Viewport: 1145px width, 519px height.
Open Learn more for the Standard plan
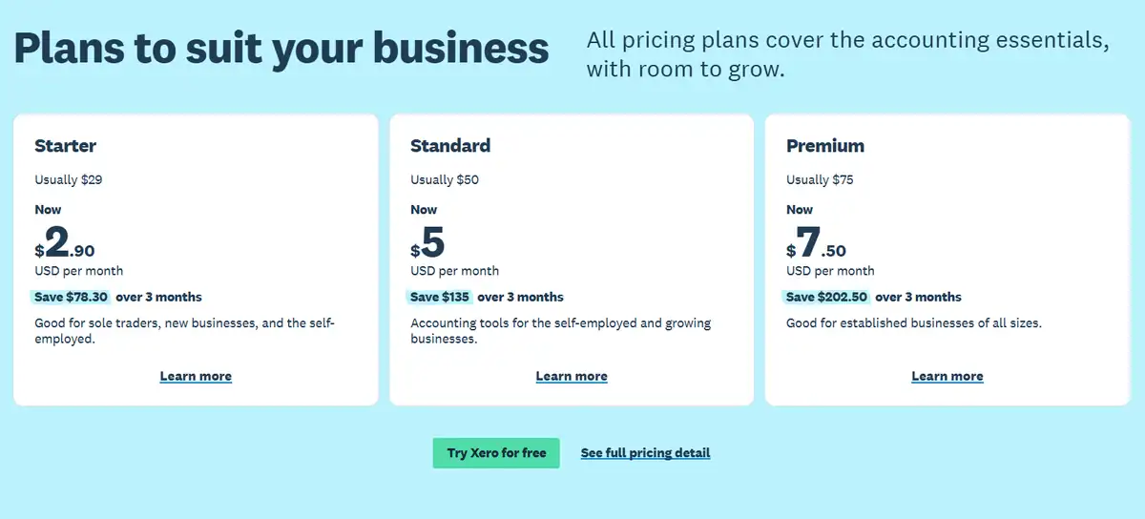coord(572,376)
